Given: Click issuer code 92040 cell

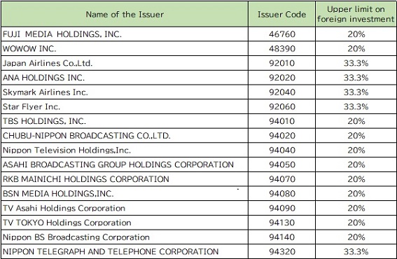Looking at the screenshot, I should coord(281,92).
